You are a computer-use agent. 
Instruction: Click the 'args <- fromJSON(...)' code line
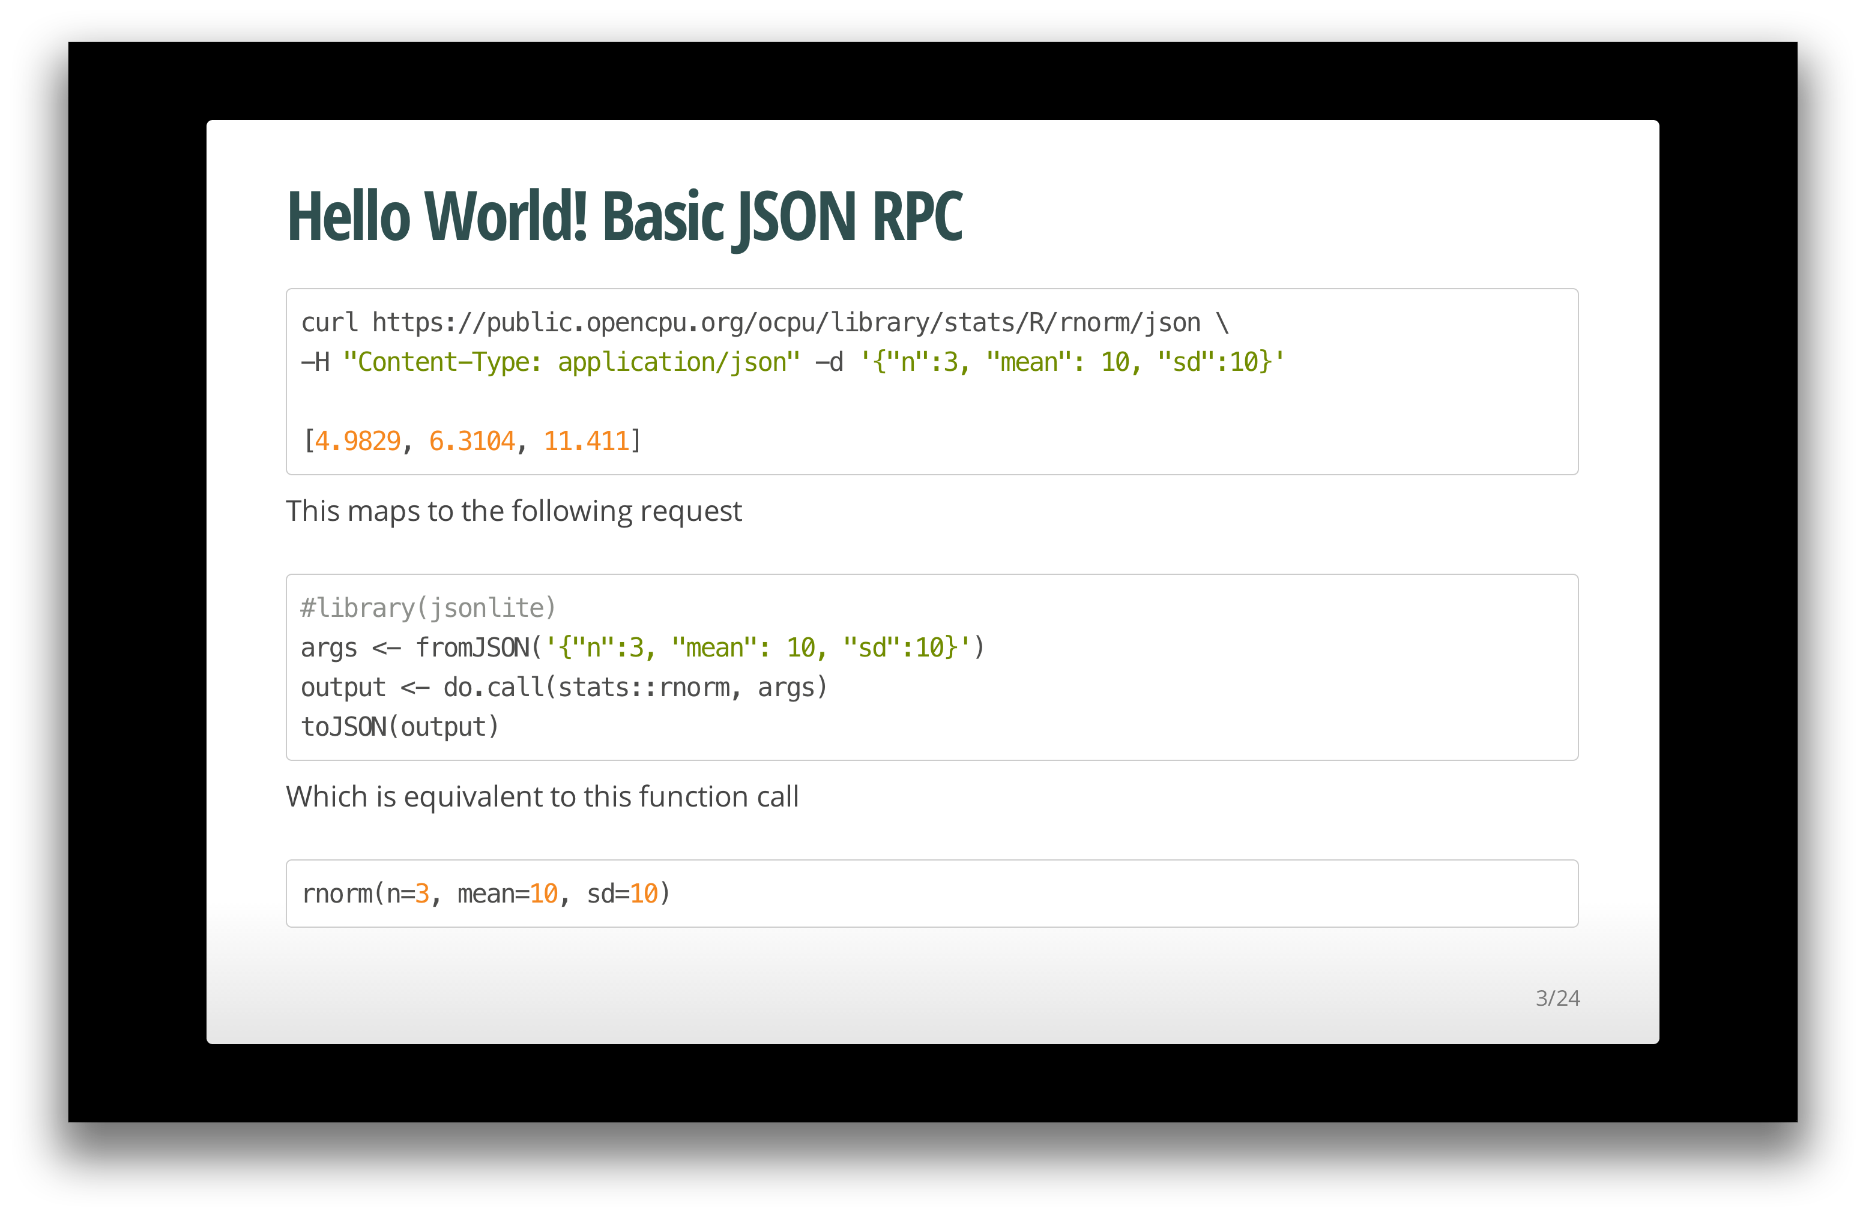(x=642, y=648)
